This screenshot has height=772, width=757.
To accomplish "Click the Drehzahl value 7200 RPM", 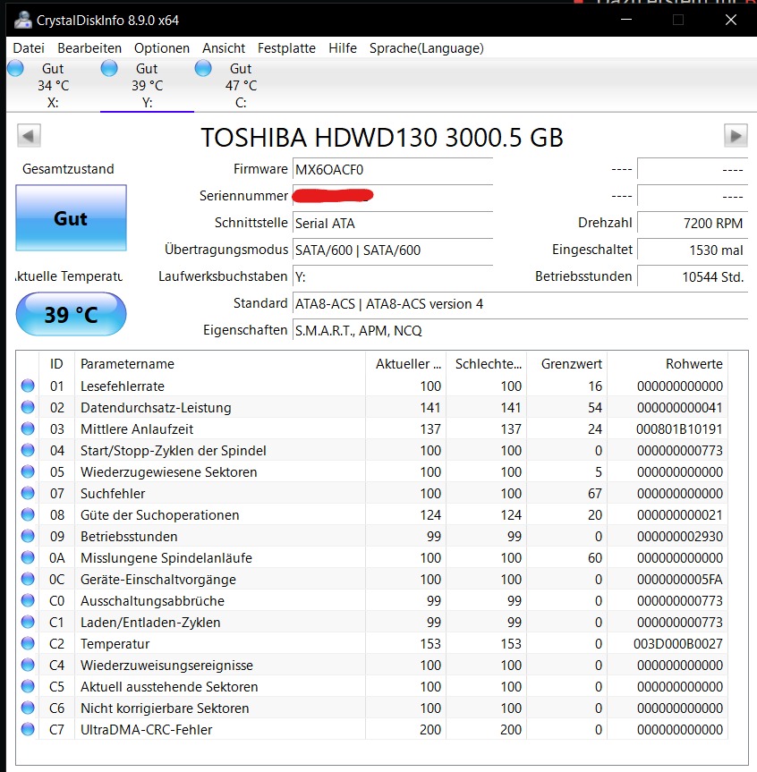I will [693, 223].
